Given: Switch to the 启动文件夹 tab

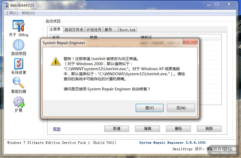Looking at the screenshot, I should pos(74,30).
